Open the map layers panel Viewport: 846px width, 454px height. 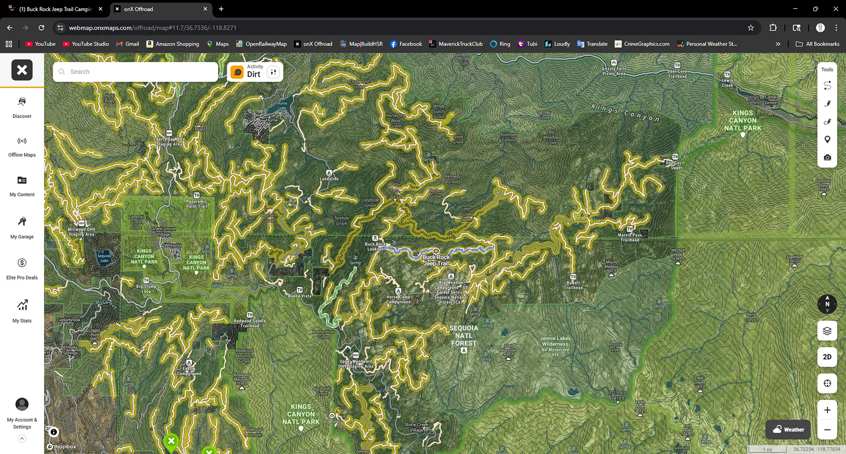827,331
